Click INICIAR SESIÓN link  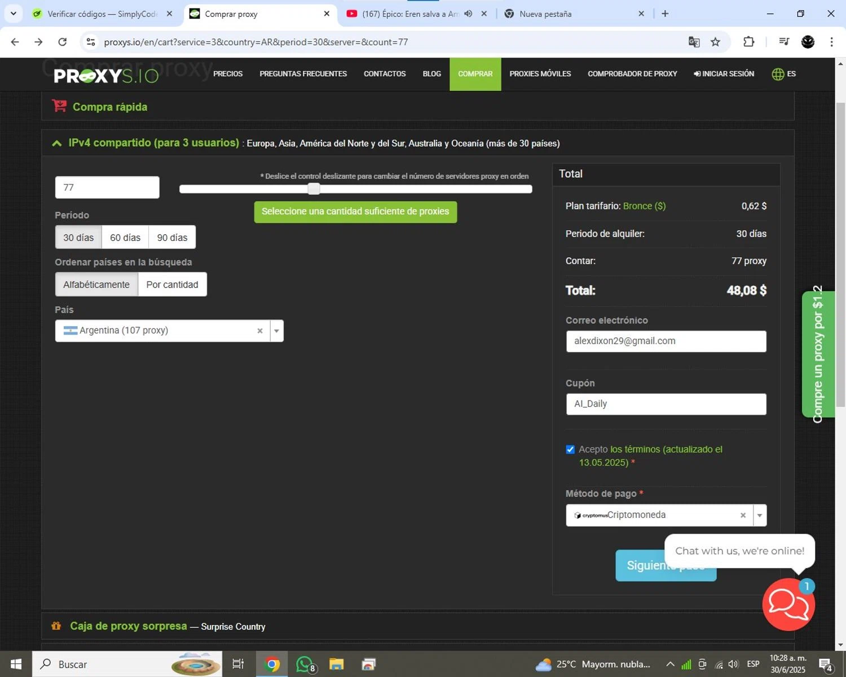click(x=724, y=74)
